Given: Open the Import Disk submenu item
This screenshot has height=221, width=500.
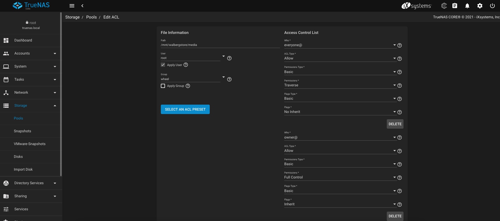Looking at the screenshot, I should (30, 169).
